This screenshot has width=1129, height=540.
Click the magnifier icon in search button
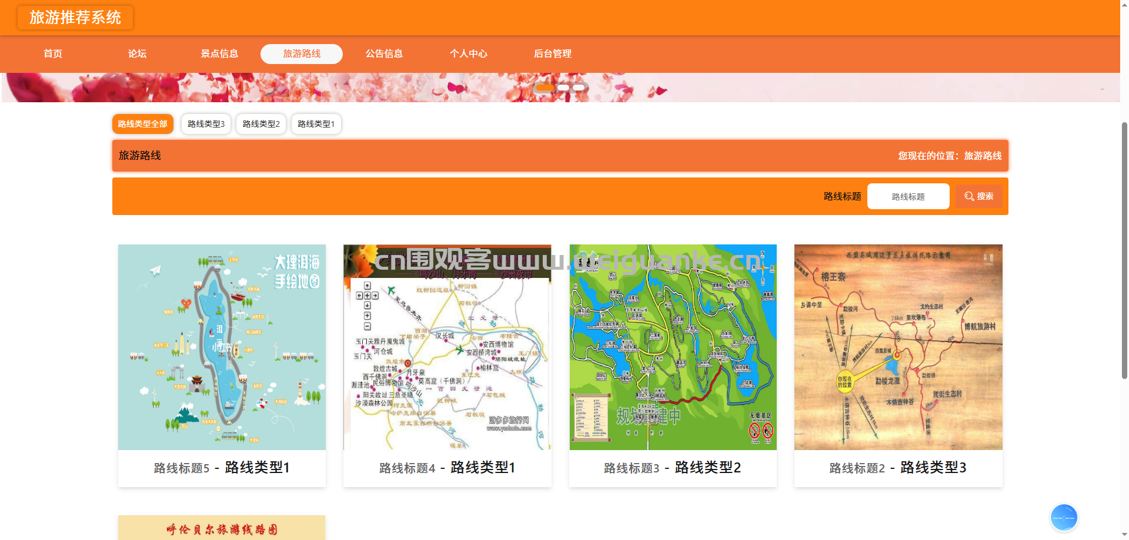(x=969, y=196)
